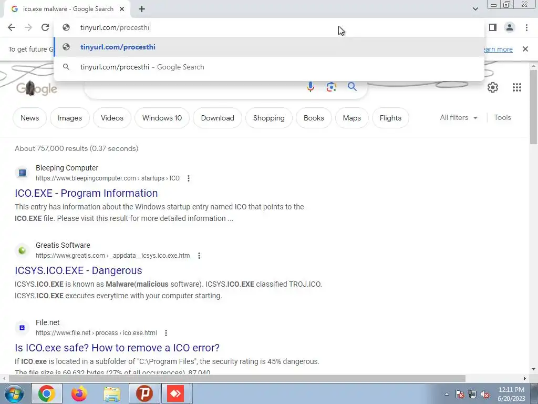Switch to Chrome in the taskbar
This screenshot has height=404, width=538.
47,393
